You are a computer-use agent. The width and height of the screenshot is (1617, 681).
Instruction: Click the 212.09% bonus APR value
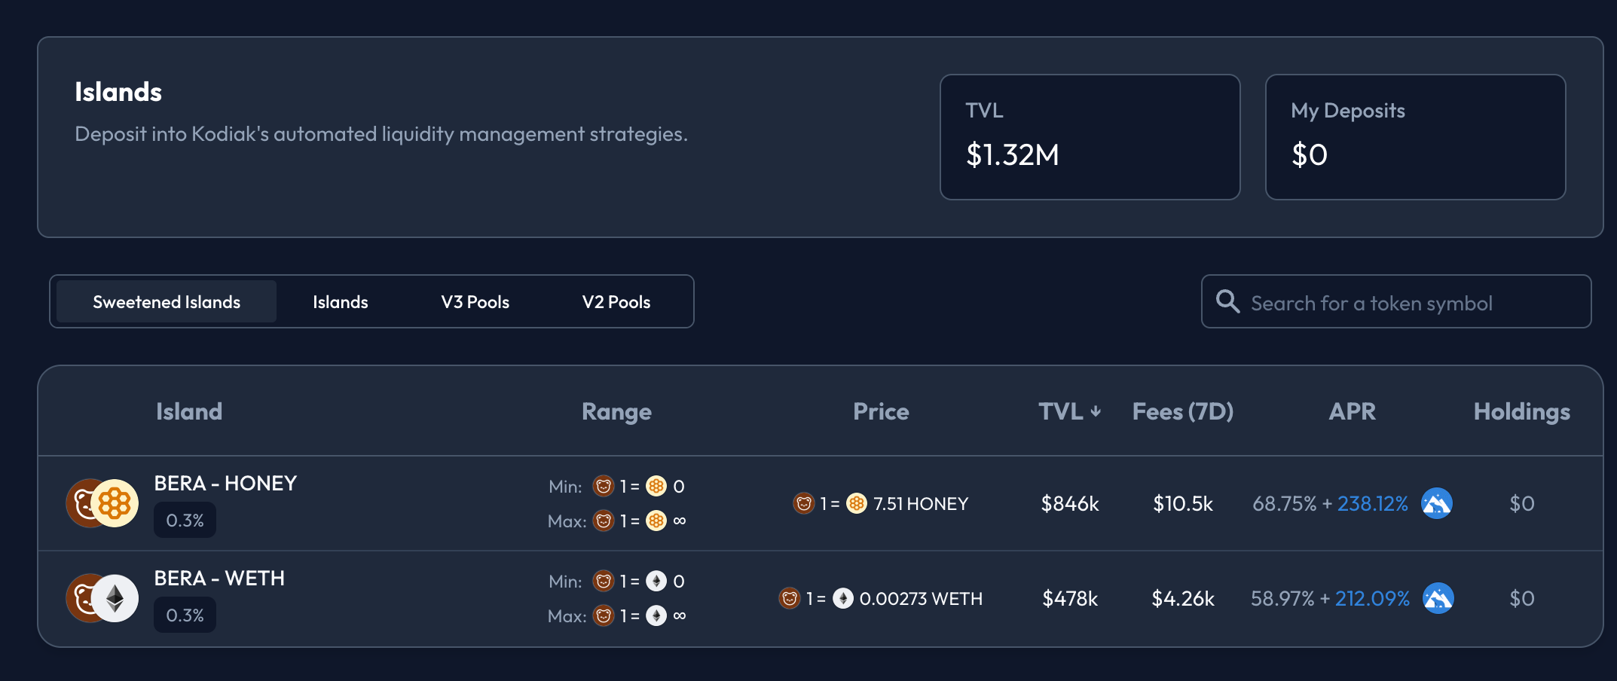1373,599
